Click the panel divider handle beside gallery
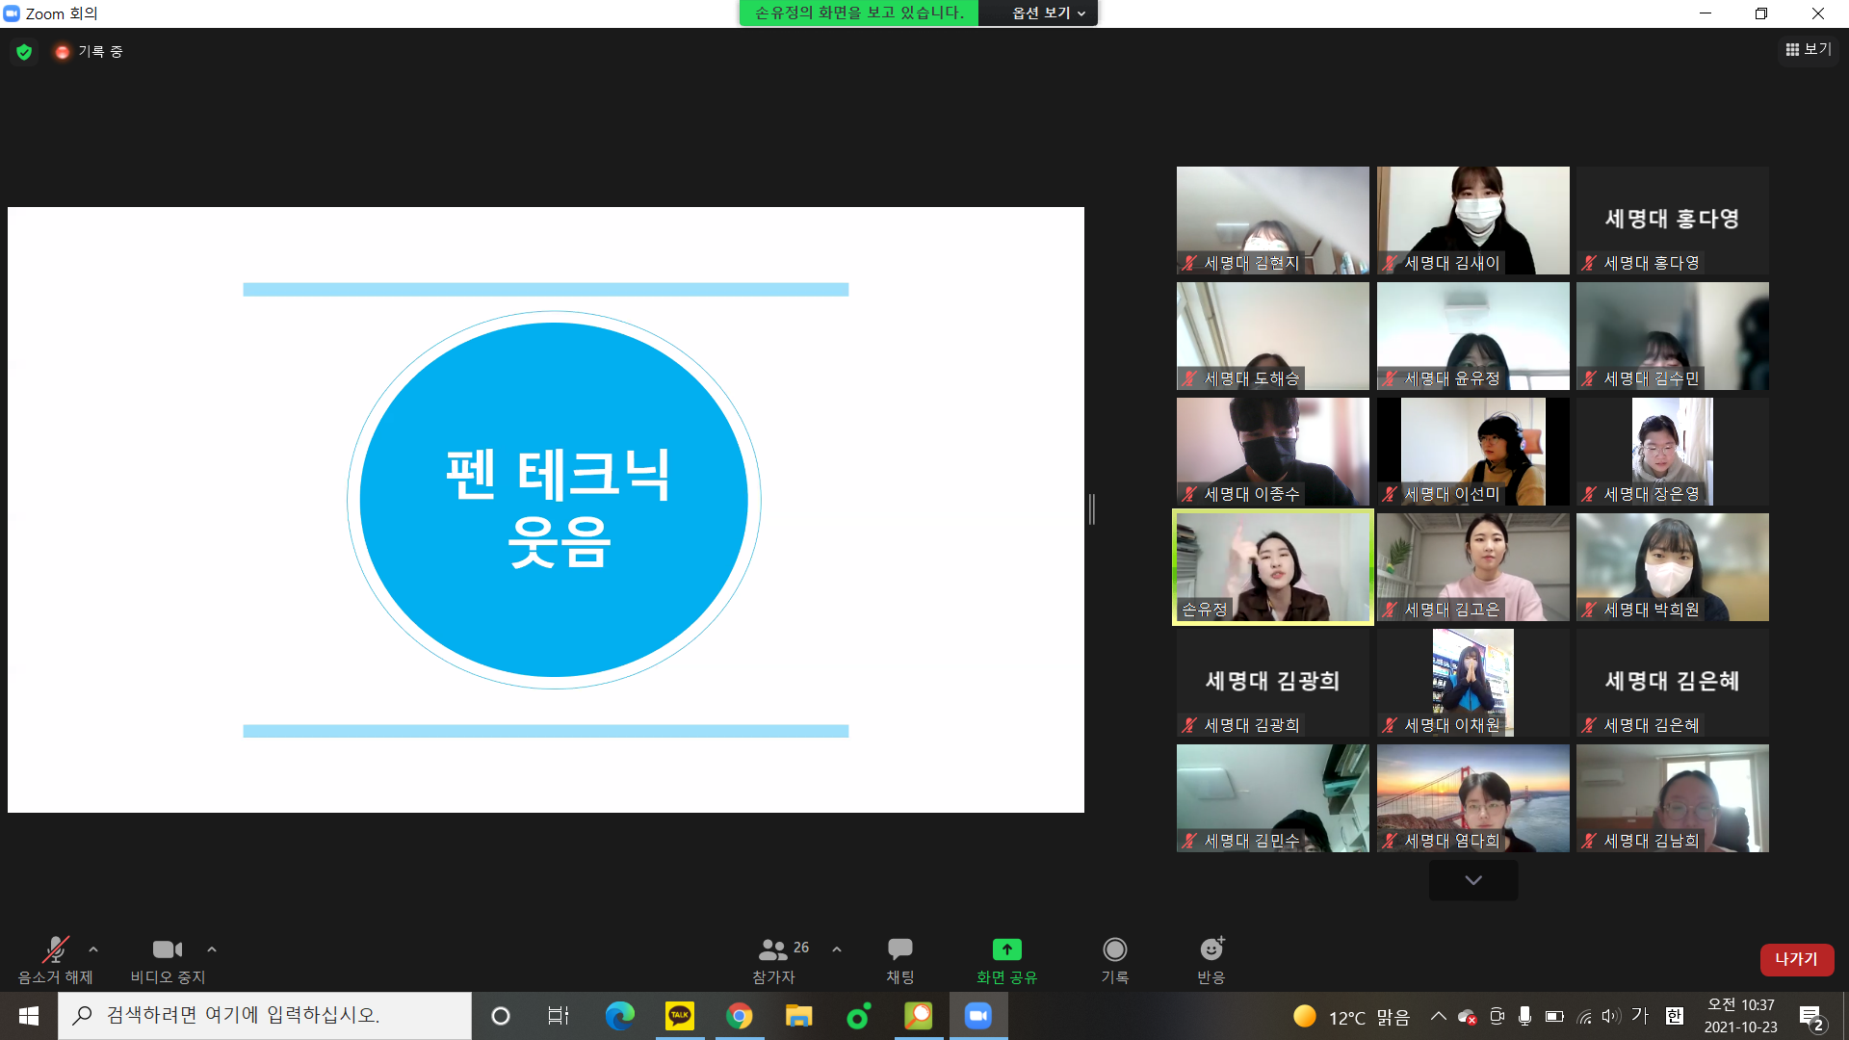The width and height of the screenshot is (1849, 1040). pos(1092,509)
